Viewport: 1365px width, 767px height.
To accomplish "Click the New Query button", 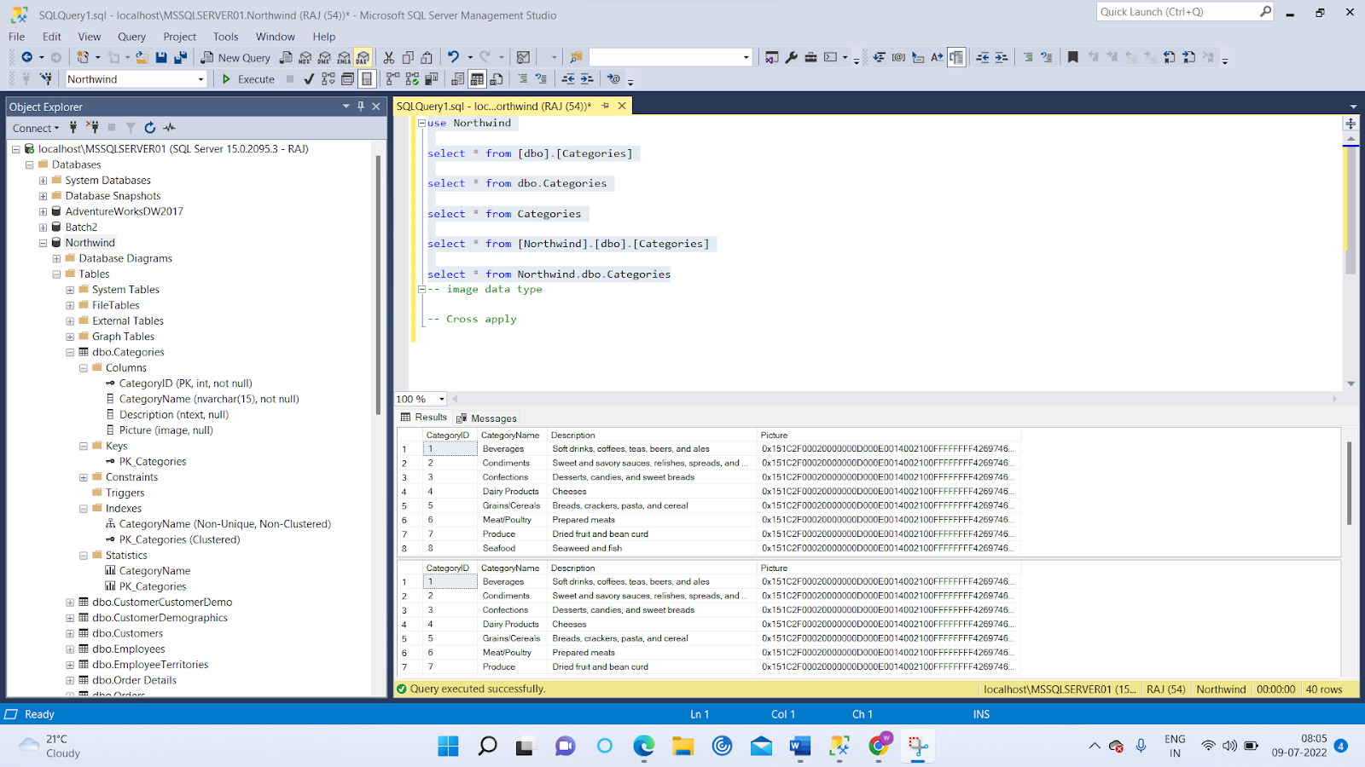I will click(x=235, y=57).
